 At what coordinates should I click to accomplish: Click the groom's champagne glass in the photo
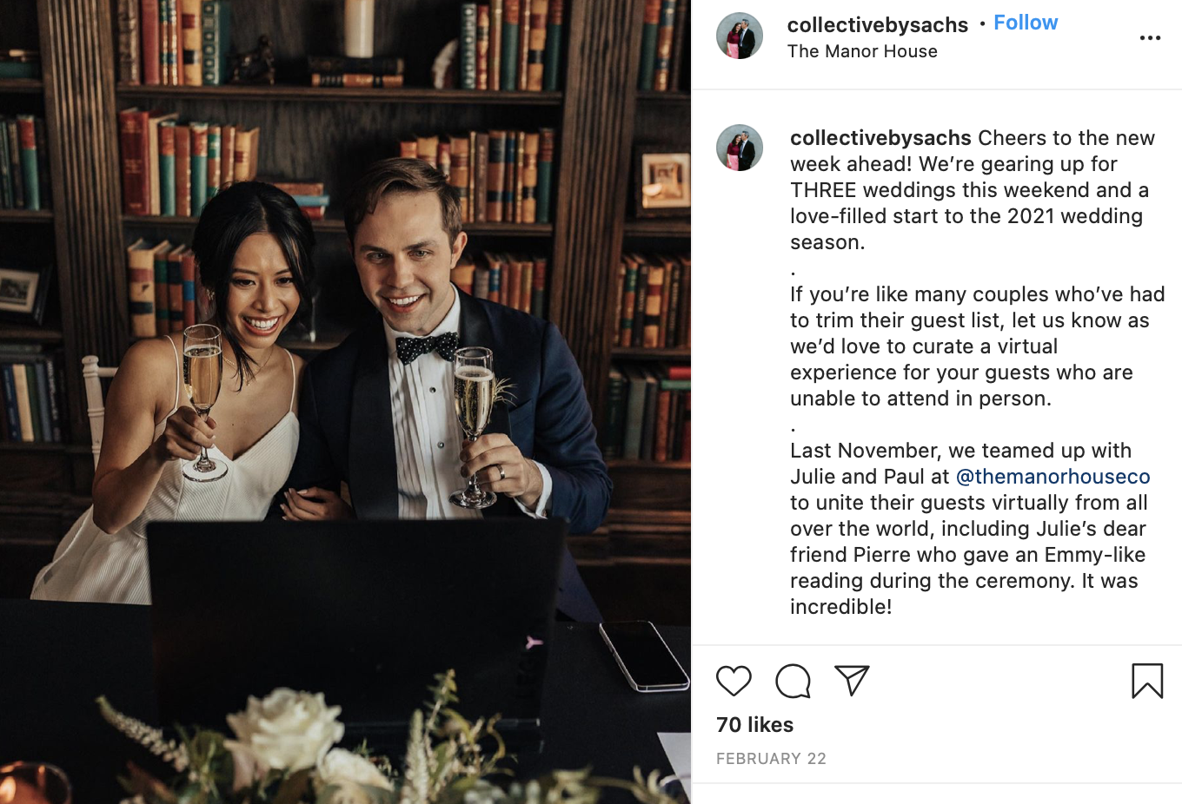(474, 425)
